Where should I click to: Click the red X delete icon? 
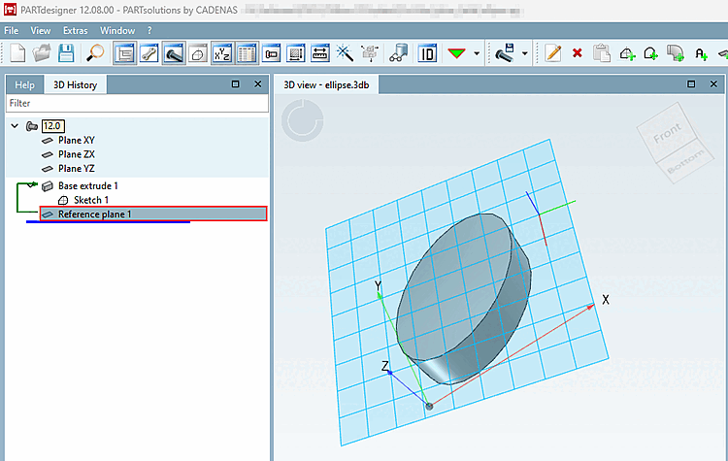[x=578, y=53]
